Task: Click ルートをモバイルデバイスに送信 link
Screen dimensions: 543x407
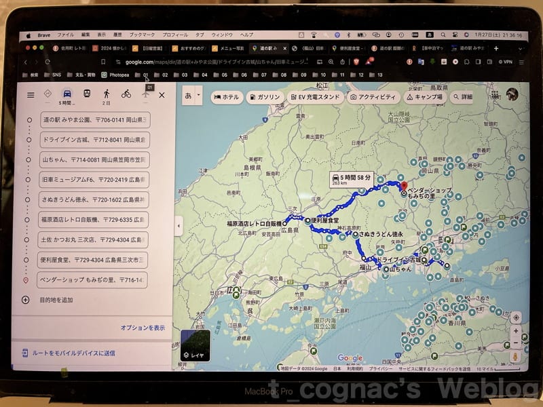Action: [x=74, y=353]
